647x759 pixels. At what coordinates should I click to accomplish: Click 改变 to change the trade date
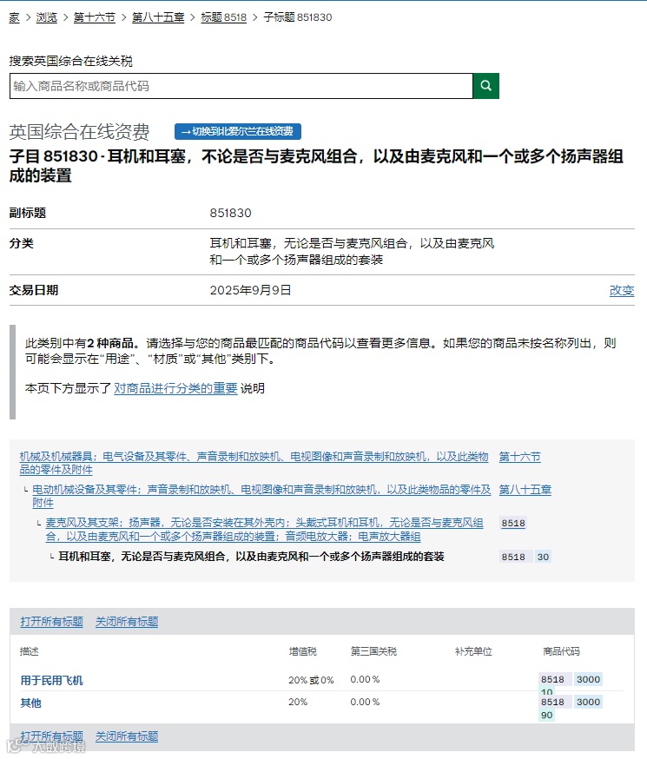[622, 290]
